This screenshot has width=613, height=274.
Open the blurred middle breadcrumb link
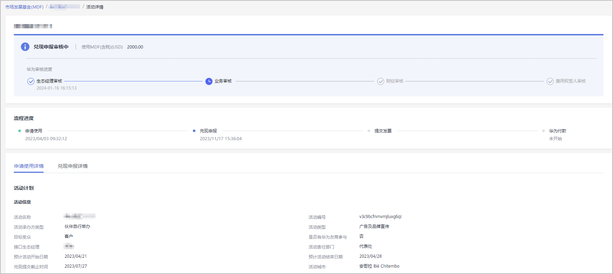point(64,7)
